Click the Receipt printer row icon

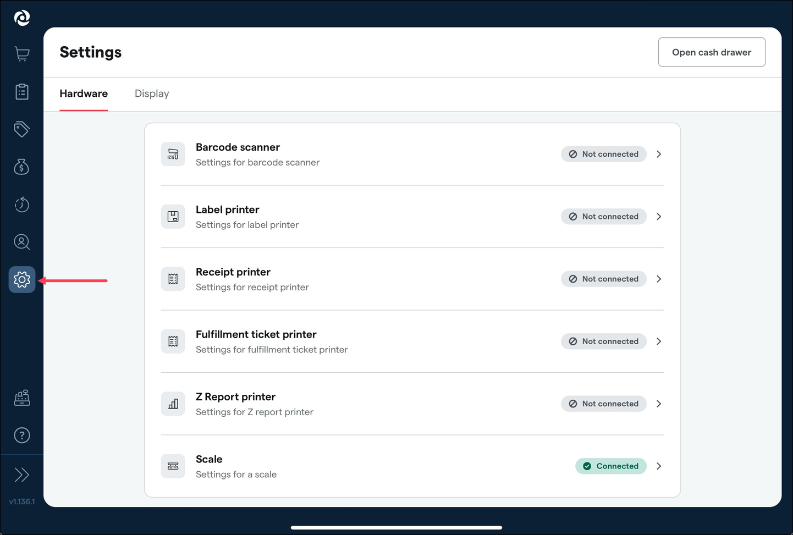click(173, 279)
